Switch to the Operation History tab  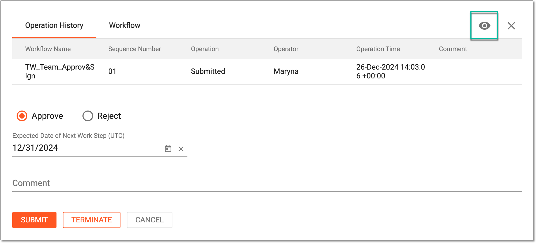coord(54,25)
